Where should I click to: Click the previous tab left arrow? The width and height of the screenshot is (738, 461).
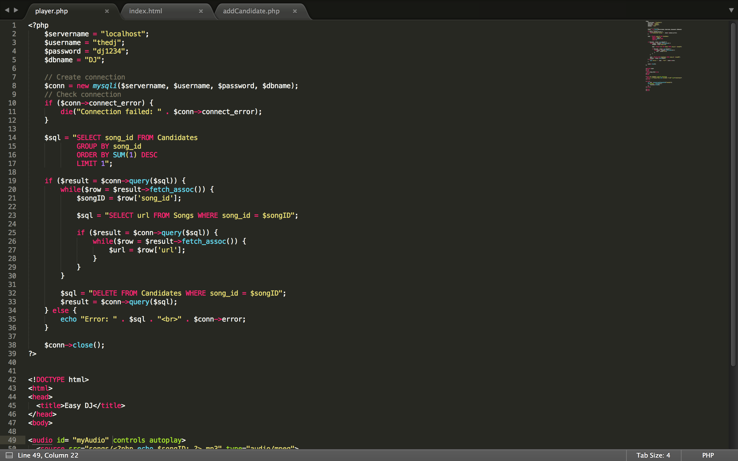(7, 10)
